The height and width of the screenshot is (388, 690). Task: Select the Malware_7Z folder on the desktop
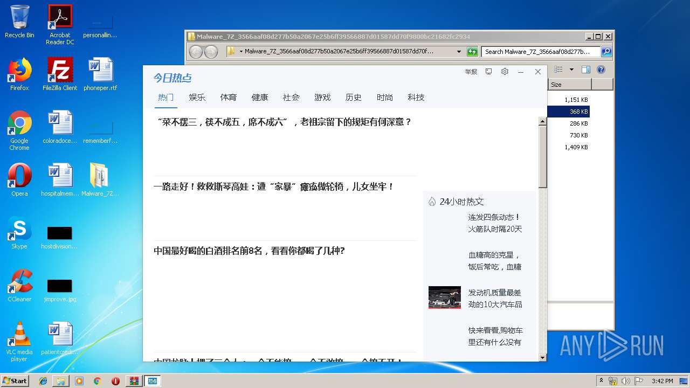coord(100,180)
